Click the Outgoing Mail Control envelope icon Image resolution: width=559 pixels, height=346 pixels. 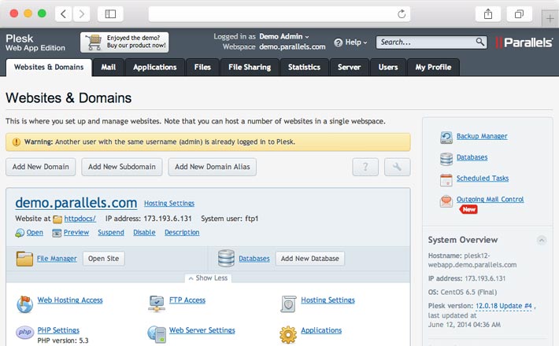click(446, 201)
